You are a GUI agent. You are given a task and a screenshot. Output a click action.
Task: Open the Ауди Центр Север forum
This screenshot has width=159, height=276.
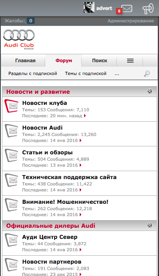pyautogui.click(x=50, y=237)
